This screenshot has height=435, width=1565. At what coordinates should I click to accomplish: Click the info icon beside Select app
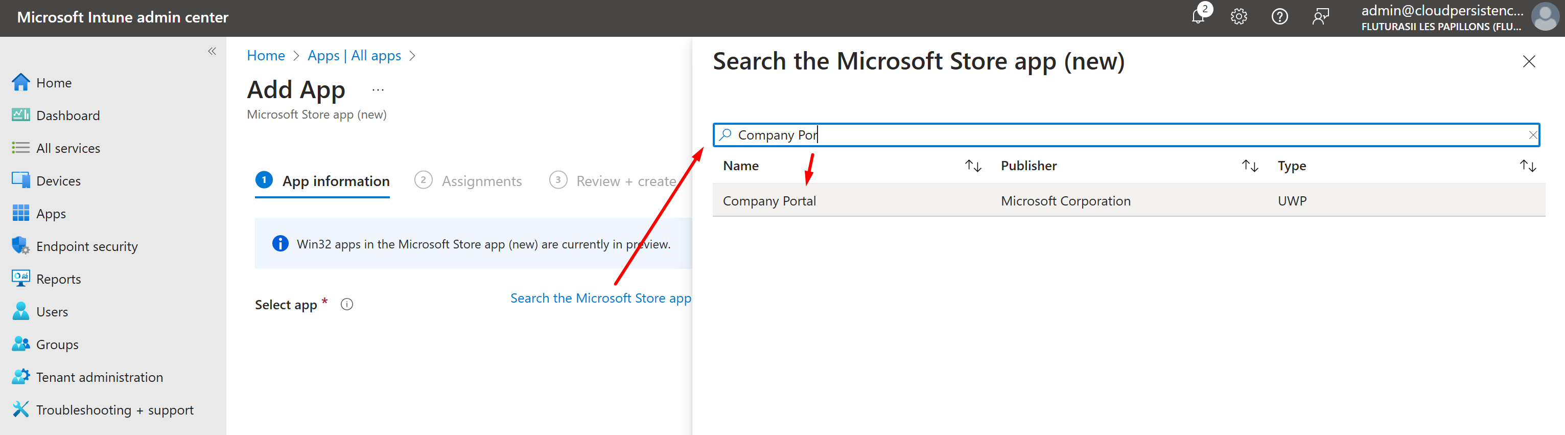347,304
